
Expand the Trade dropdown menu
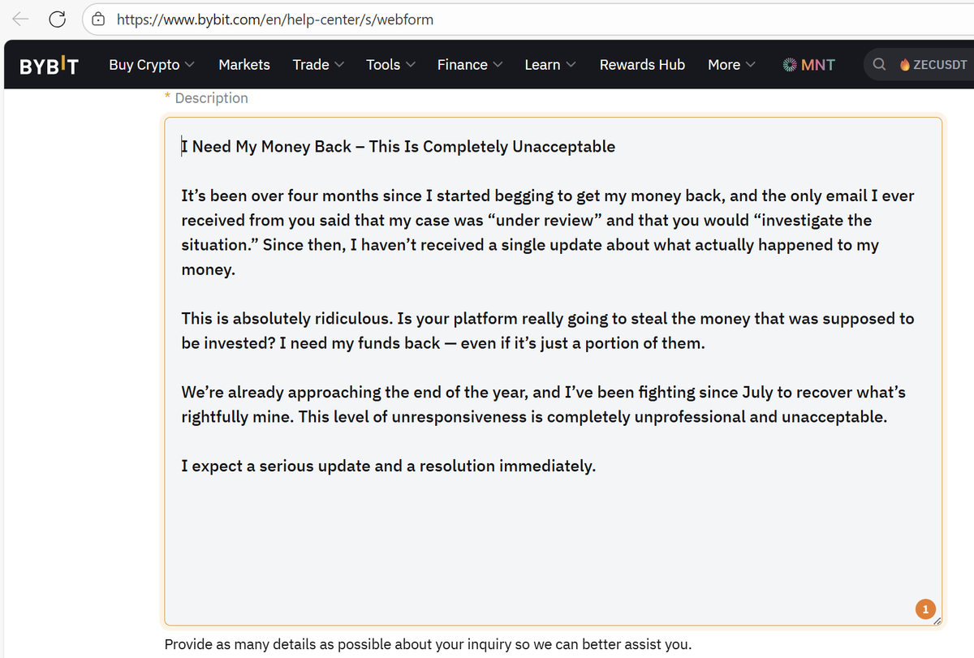tap(318, 64)
